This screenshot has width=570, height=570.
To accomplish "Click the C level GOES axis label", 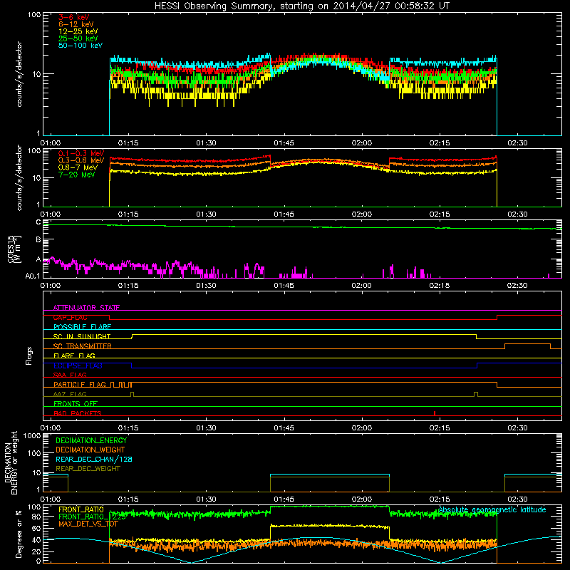I will tap(38, 222).
